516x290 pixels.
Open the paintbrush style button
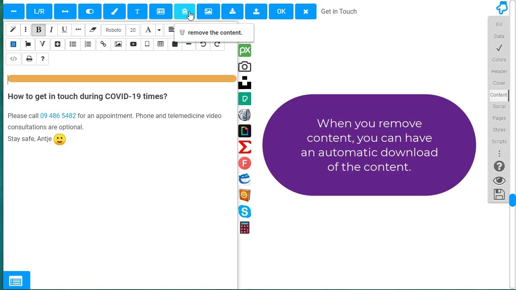tap(114, 12)
